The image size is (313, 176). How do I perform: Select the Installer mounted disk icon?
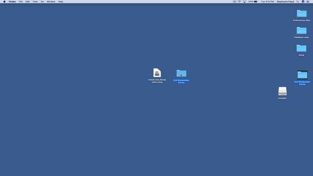pos(283,91)
